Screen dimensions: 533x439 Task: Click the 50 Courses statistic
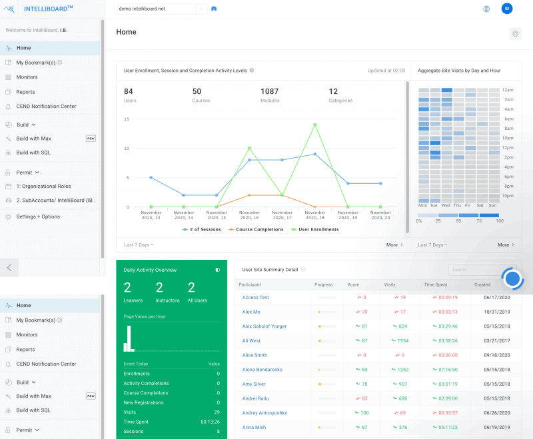click(x=201, y=95)
